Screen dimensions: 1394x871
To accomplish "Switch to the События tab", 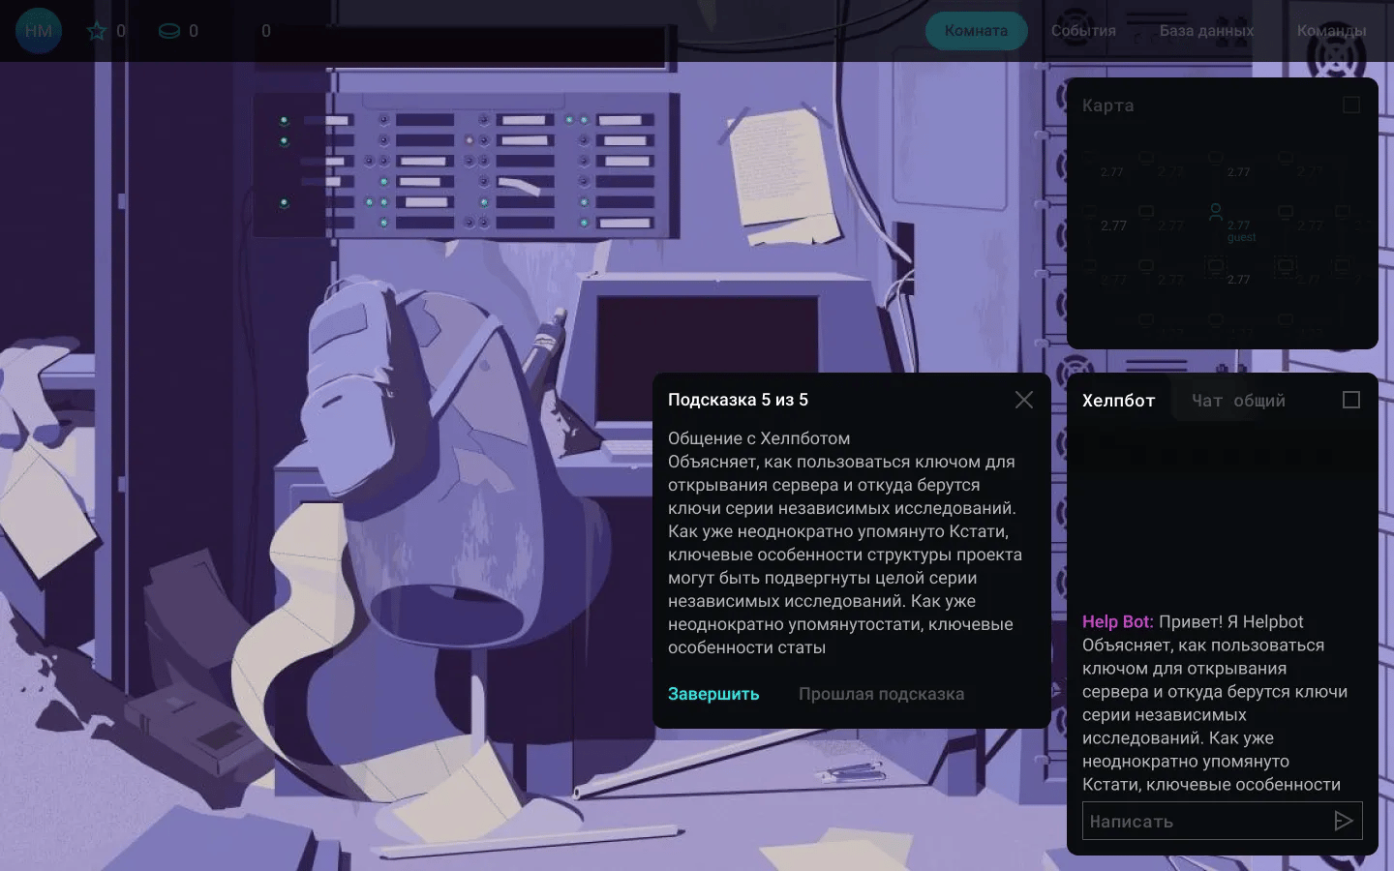I will [x=1083, y=31].
